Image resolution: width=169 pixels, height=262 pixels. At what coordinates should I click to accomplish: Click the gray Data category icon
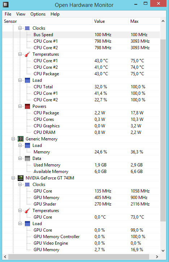pos(27,159)
